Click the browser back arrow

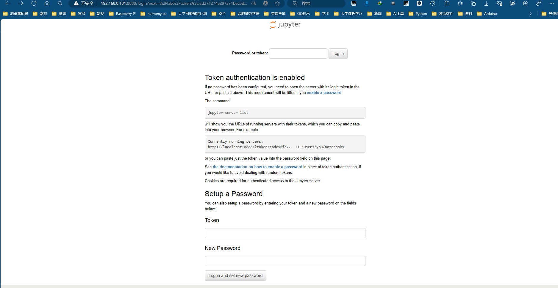7,3
